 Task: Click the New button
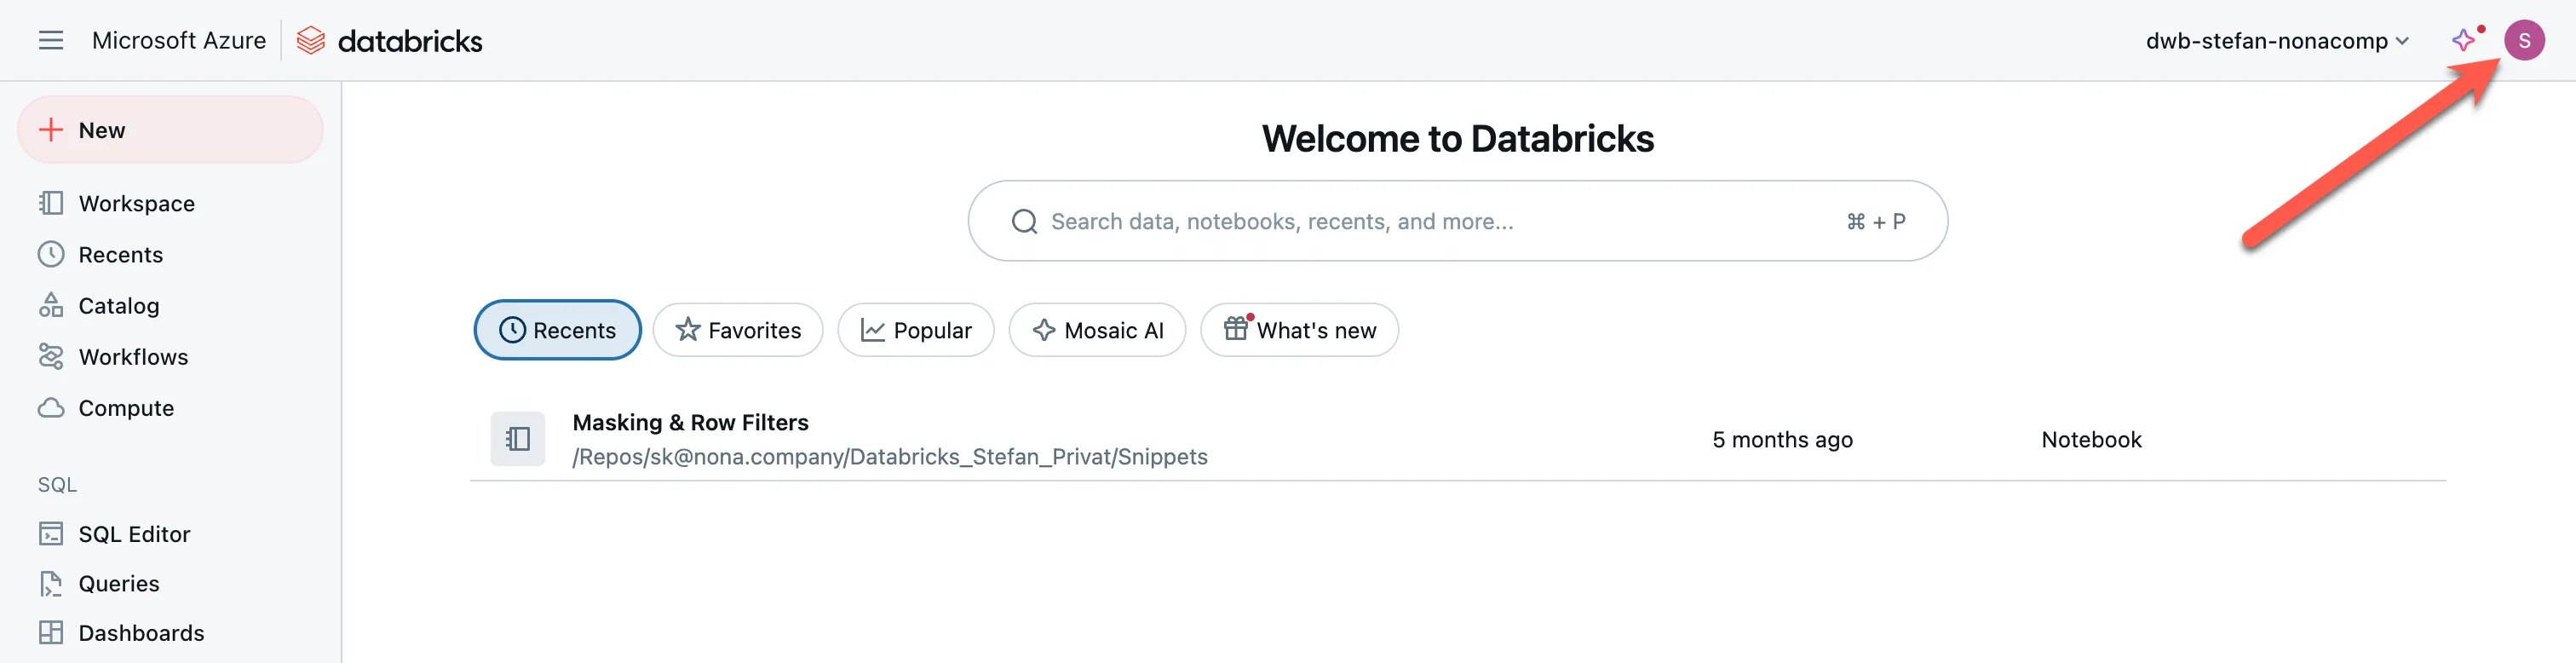(170, 130)
